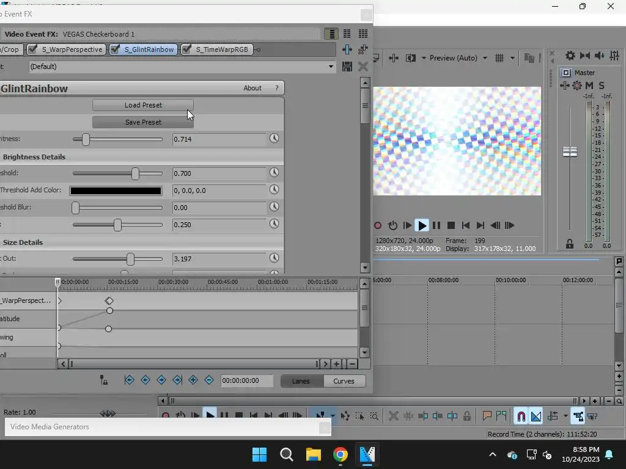Click the downmix output icon in Master bus
This screenshot has height=469, width=626.
tap(585, 56)
